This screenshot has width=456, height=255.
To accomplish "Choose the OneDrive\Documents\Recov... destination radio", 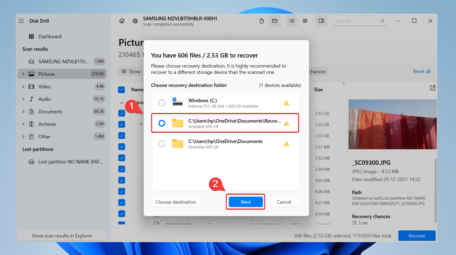I will [x=162, y=123].
